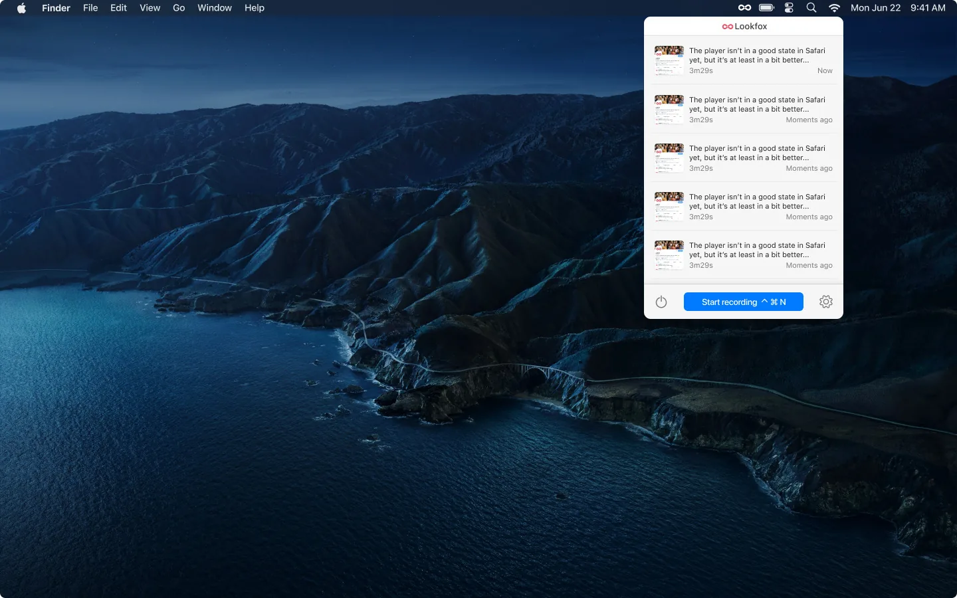
Task: Open the Window menu
Action: point(215,8)
